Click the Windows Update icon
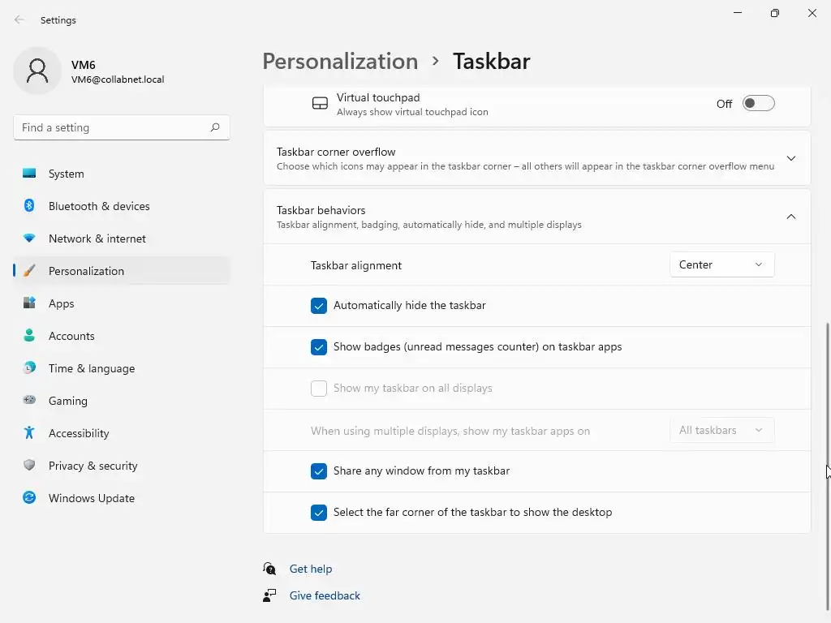 29,498
